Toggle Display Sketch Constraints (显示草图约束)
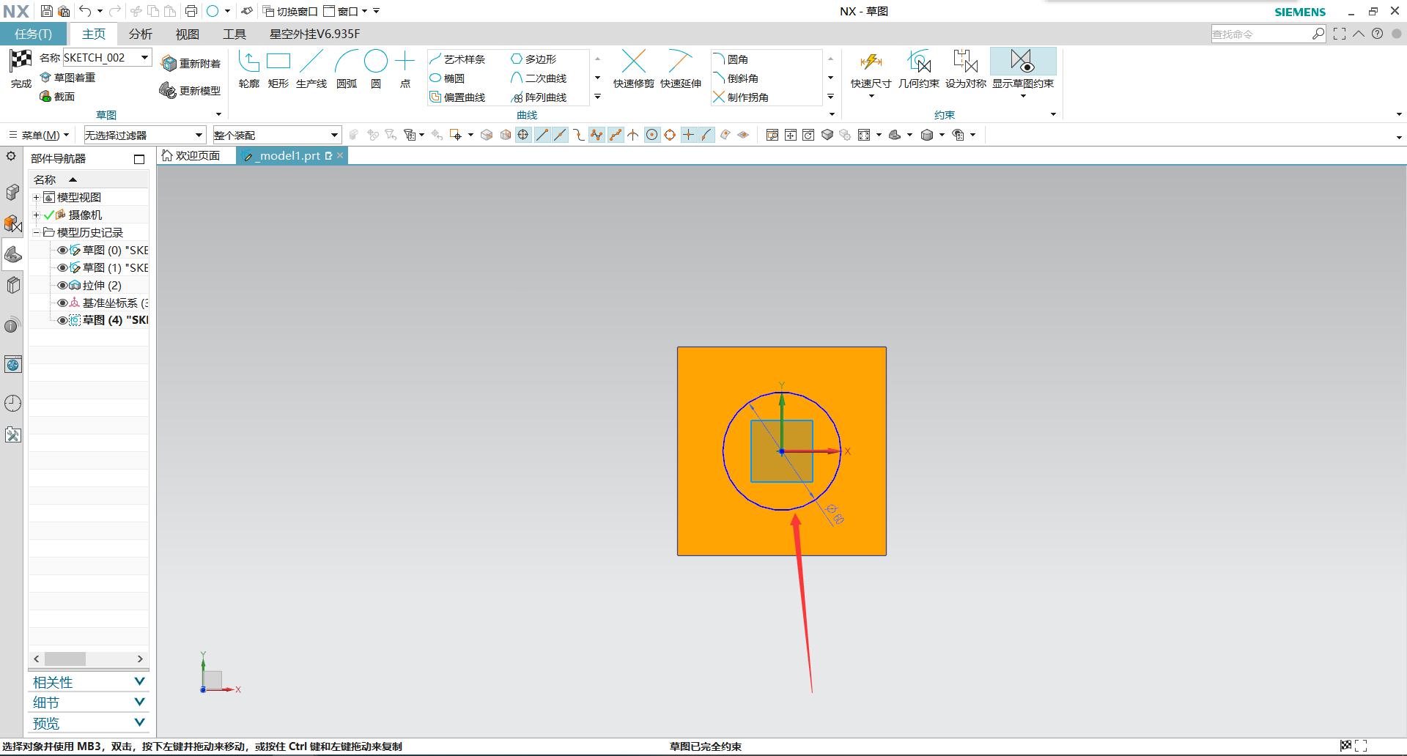Screen dimensions: 1407x756 pyautogui.click(x=1023, y=70)
